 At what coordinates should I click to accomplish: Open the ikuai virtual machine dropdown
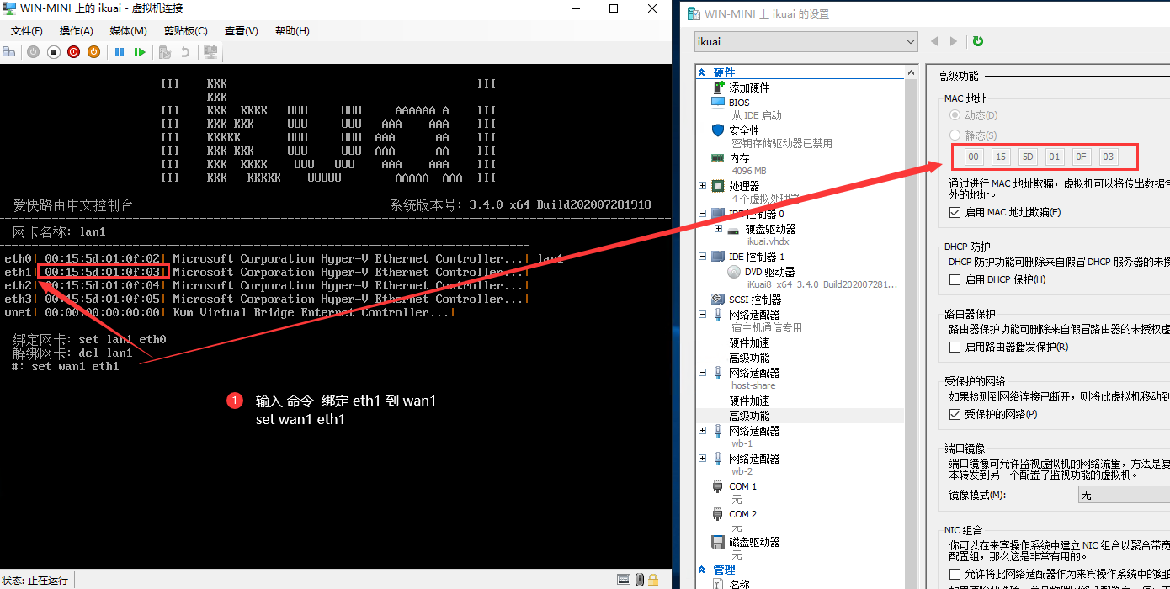pyautogui.click(x=806, y=41)
